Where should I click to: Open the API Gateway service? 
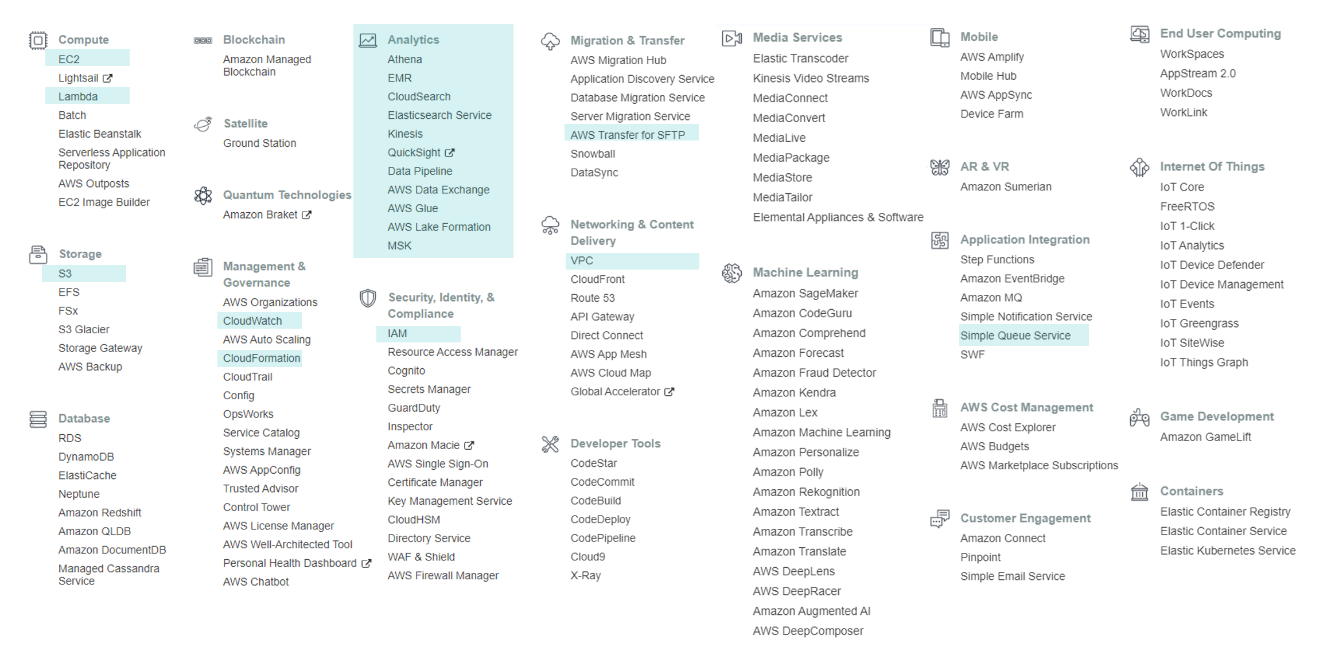602,317
